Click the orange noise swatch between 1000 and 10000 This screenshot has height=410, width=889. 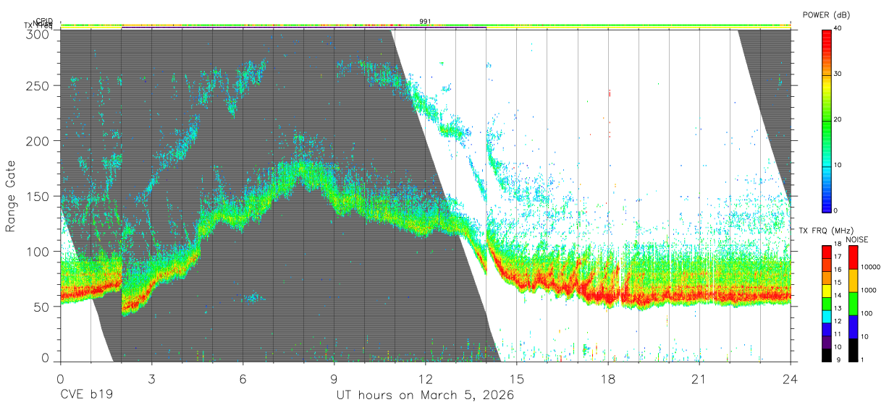click(x=854, y=280)
